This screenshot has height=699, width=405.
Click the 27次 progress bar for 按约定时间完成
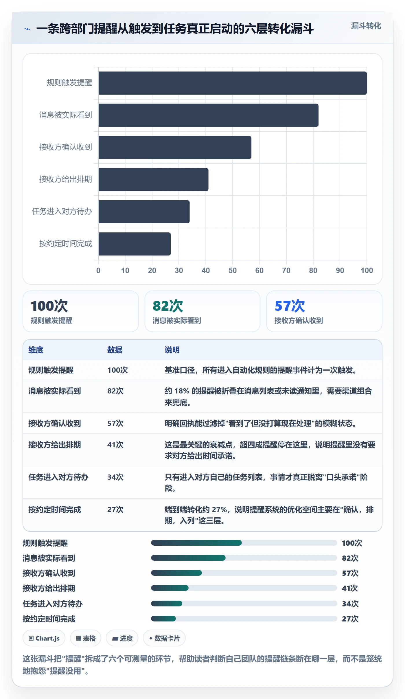[244, 619]
